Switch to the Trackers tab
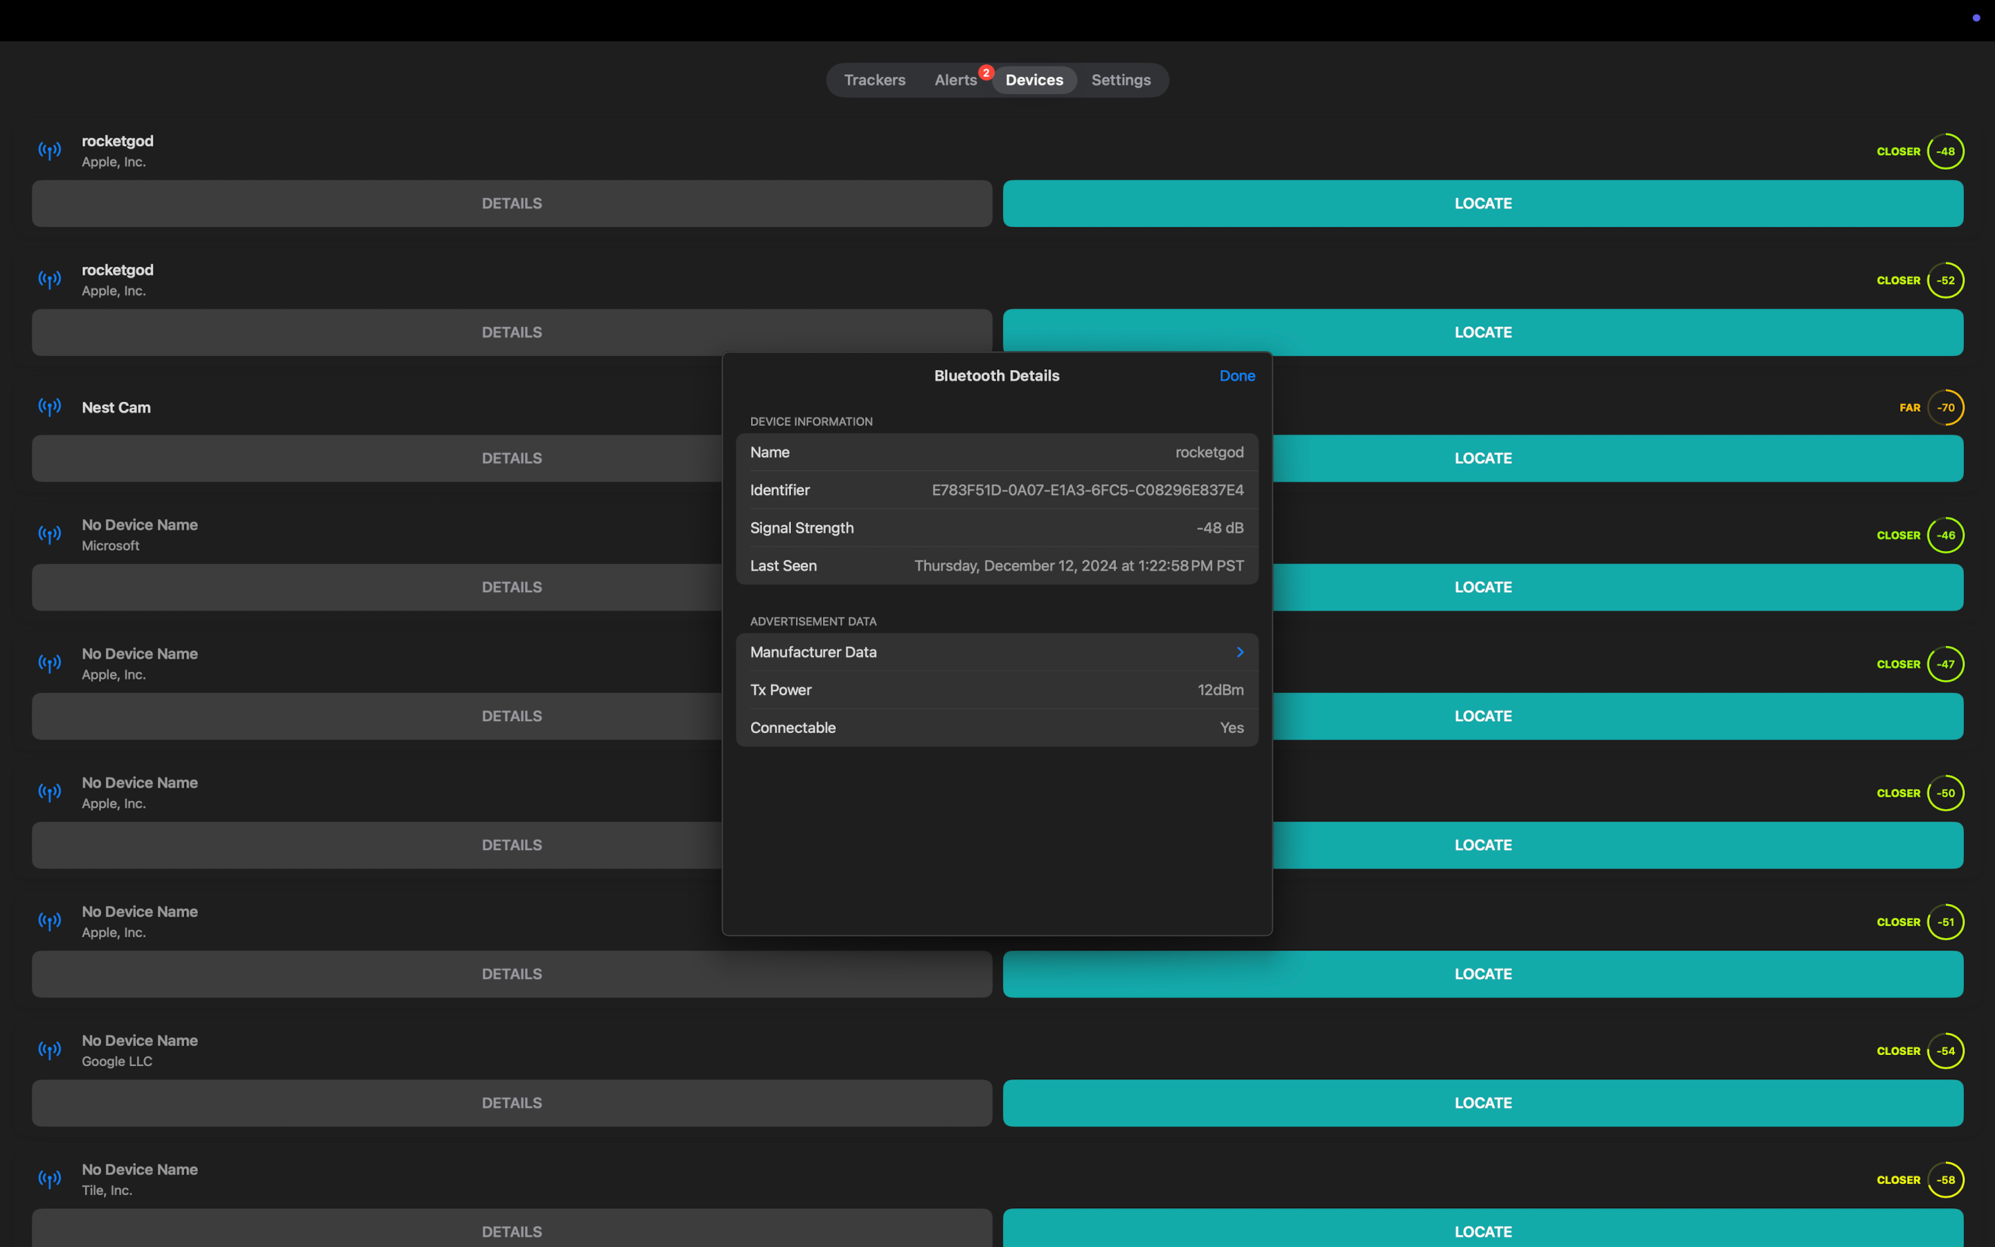This screenshot has height=1247, width=1995. click(875, 80)
